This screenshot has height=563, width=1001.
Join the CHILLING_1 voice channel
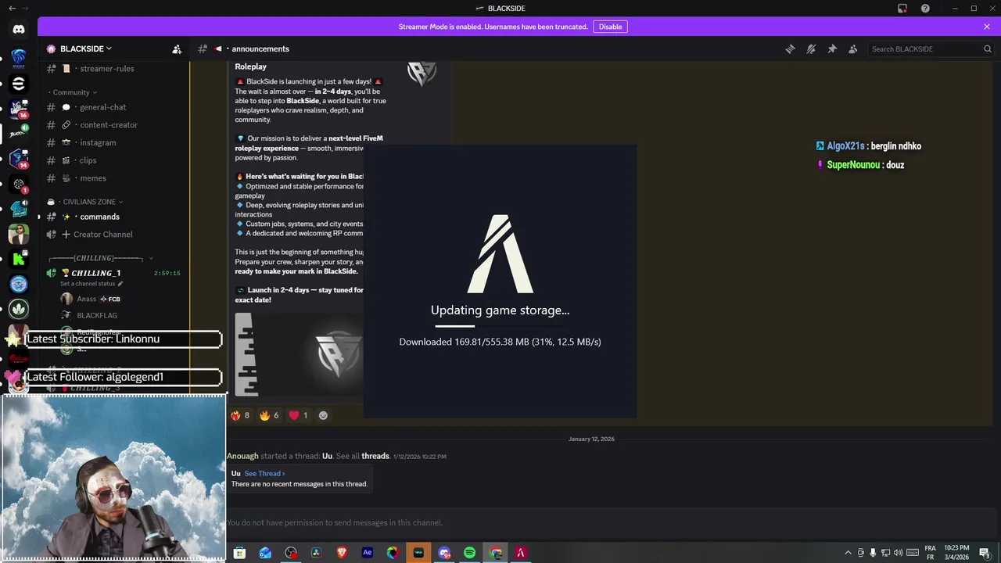96,274
